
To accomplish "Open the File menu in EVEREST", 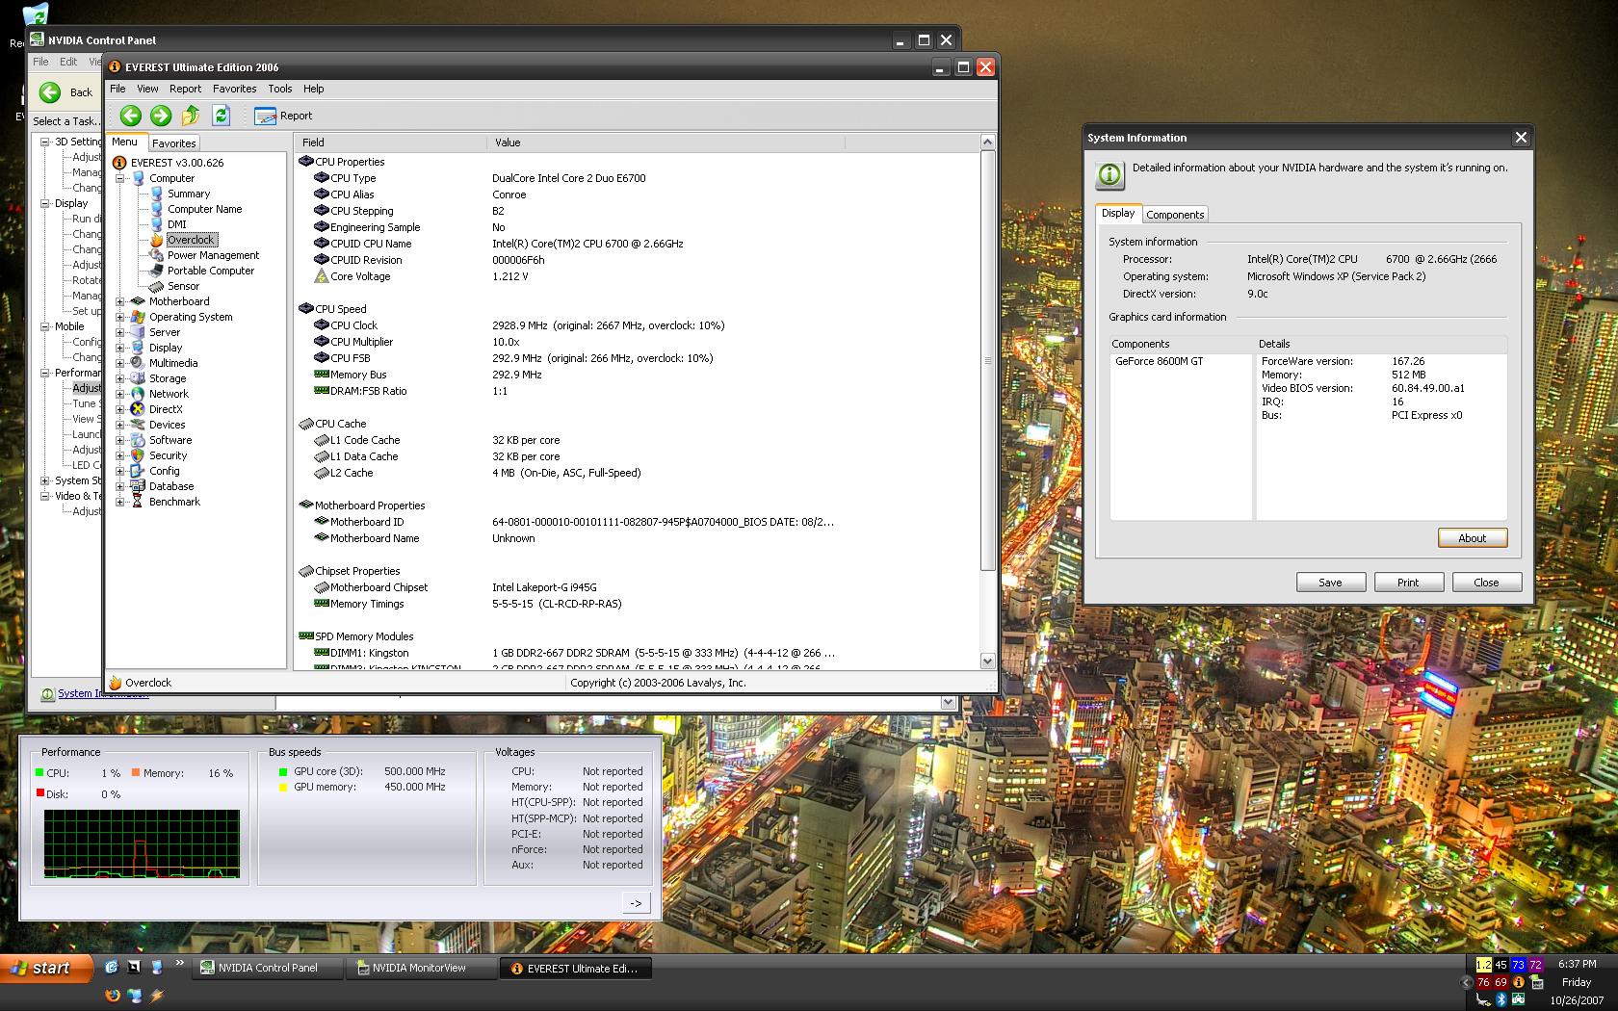I will pos(117,89).
